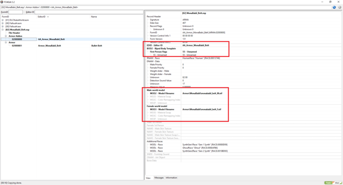343x185 pixels.
Task: Click the EDID value AA_Armor_MonaBabii_Belt
Action: (196, 45)
